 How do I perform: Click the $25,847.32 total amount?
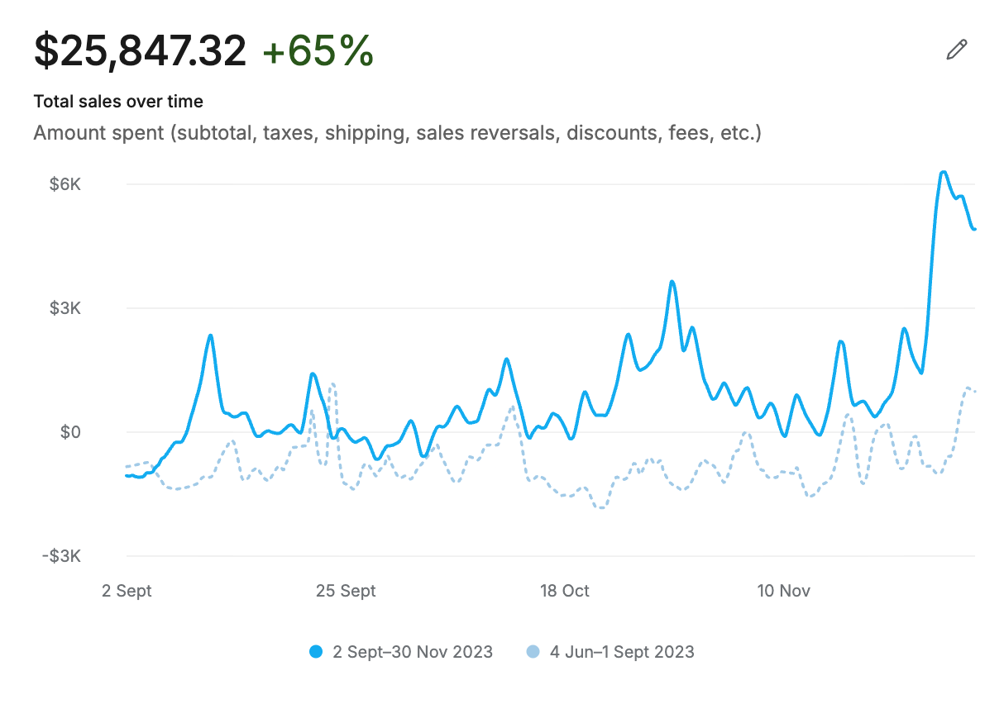point(140,51)
